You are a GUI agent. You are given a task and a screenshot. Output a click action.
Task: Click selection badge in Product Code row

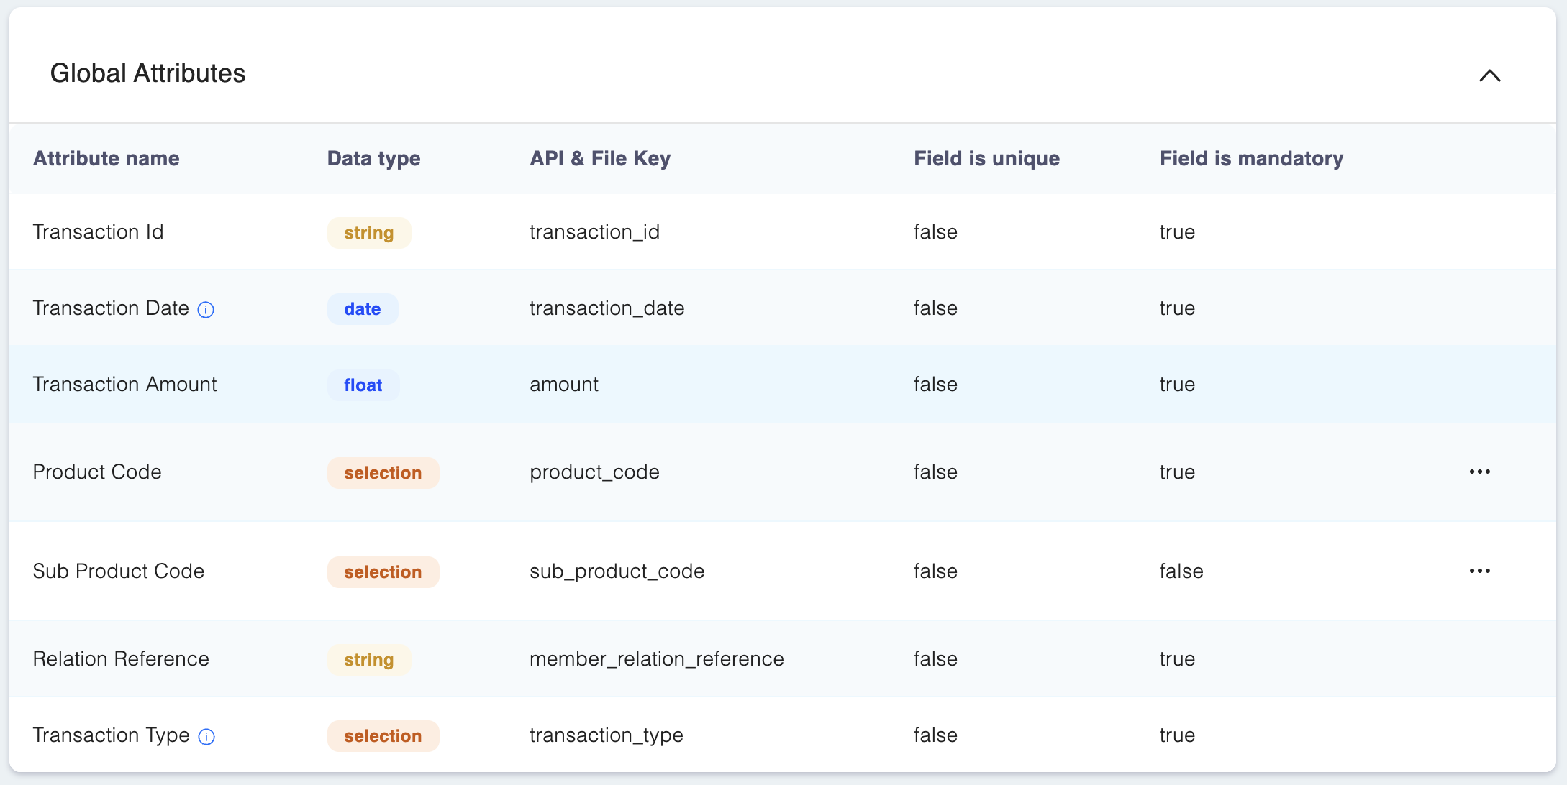[383, 473]
